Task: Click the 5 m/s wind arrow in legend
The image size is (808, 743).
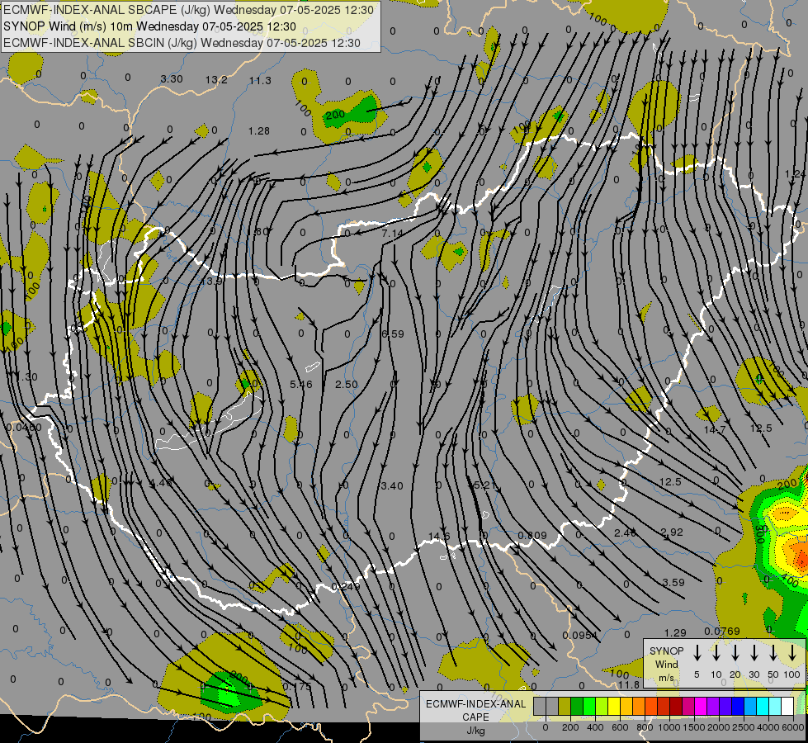Action: point(697,653)
